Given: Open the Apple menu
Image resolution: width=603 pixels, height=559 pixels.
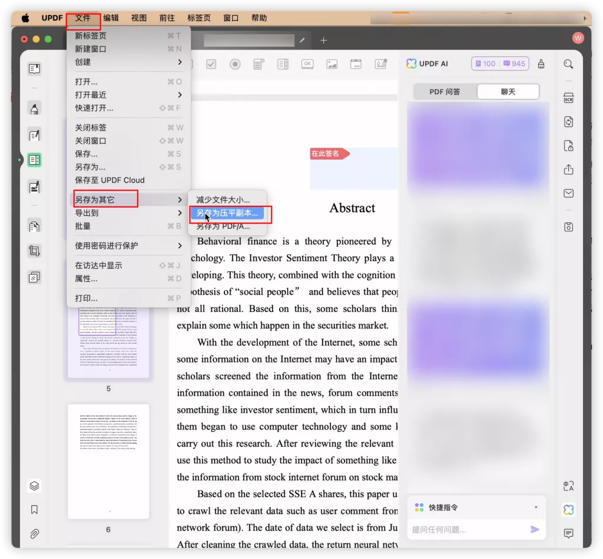Looking at the screenshot, I should pos(25,18).
